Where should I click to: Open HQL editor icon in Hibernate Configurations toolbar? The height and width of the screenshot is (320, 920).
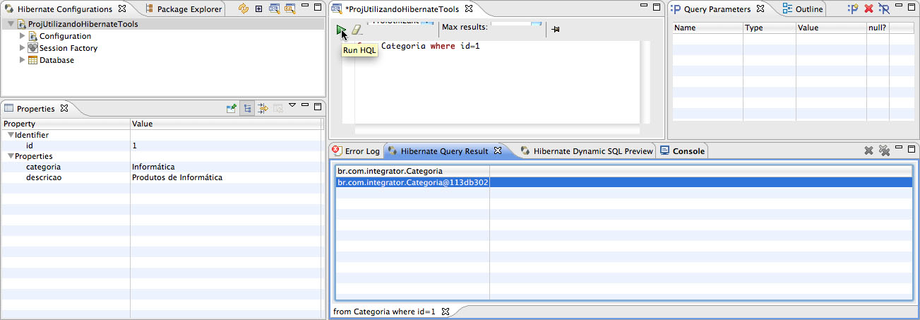[274, 9]
